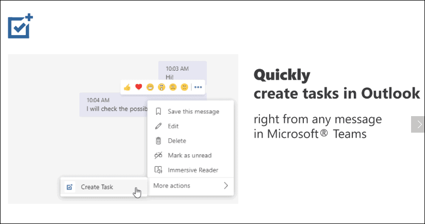Select the angry face reaction
Screen dimensions: 425x224
tap(184, 87)
